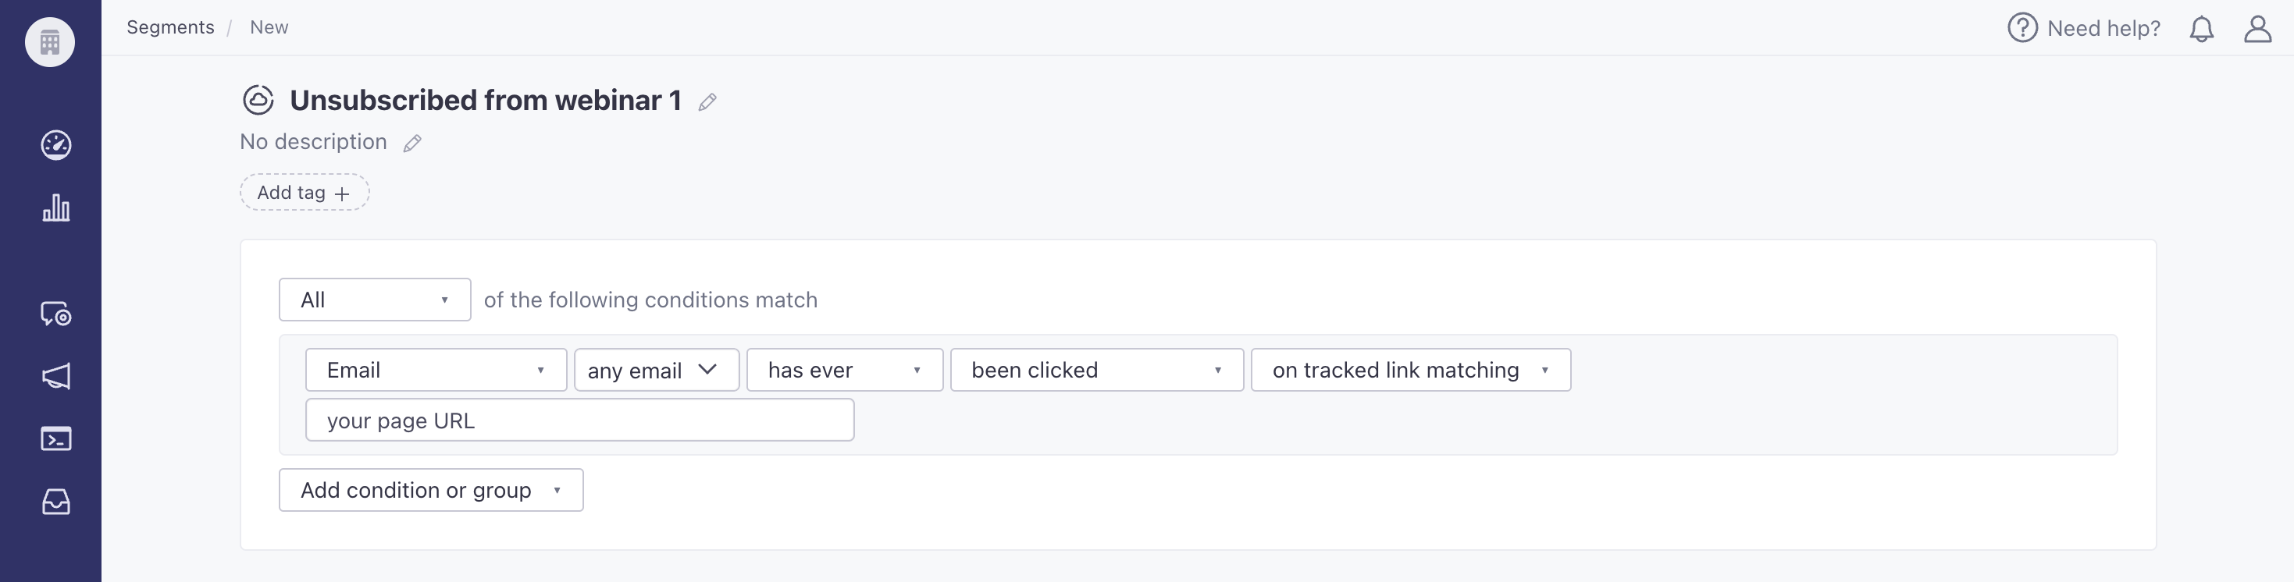Click the your page URL input field
The height and width of the screenshot is (582, 2294).
coord(579,420)
